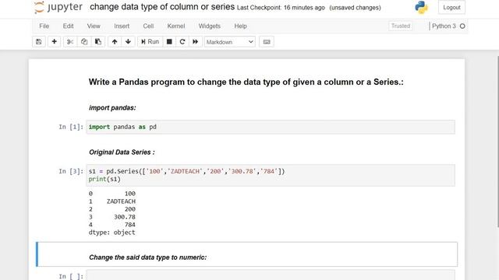Click the Jupyter logo
Image resolution: width=499 pixels, height=280 pixels.
[58, 7]
